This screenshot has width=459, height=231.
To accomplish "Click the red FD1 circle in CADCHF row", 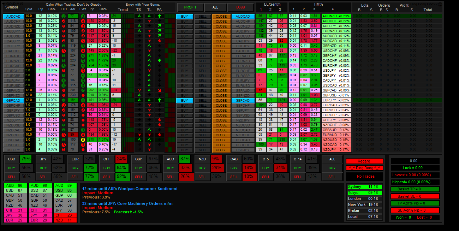I will (63, 51).
